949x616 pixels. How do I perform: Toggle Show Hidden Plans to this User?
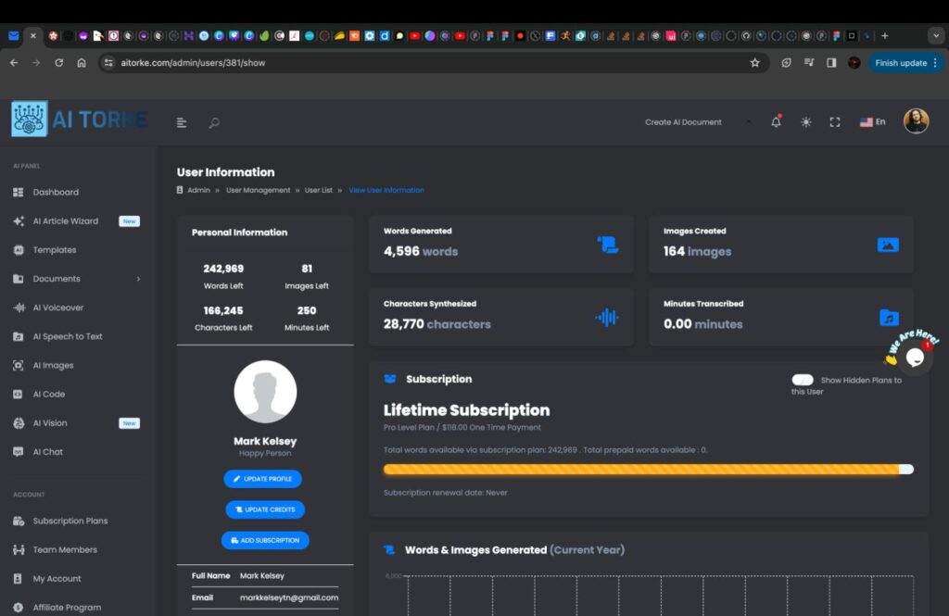(x=803, y=380)
